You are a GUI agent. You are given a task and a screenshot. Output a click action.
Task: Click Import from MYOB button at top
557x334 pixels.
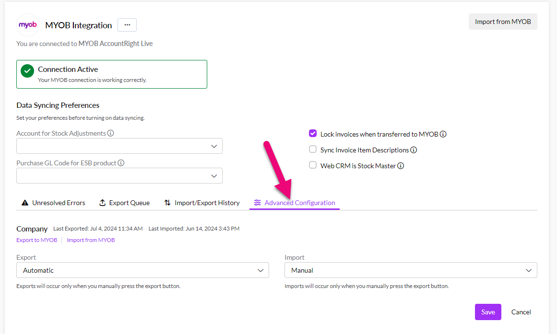pos(503,22)
